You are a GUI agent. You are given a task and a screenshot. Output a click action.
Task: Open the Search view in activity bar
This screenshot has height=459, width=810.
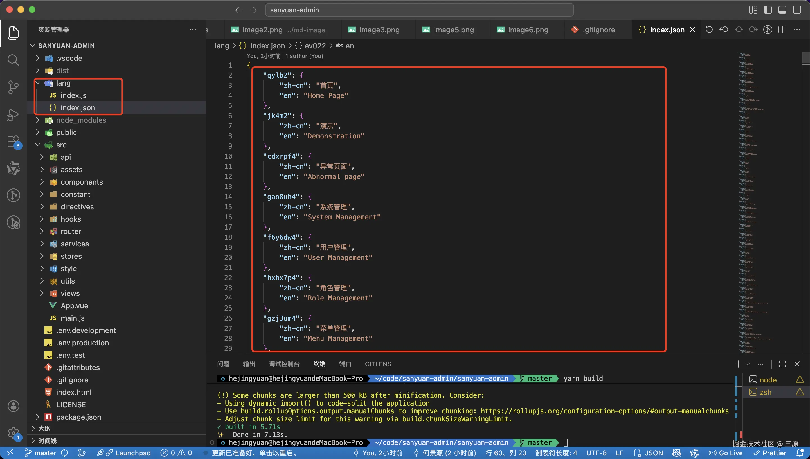pyautogui.click(x=13, y=60)
